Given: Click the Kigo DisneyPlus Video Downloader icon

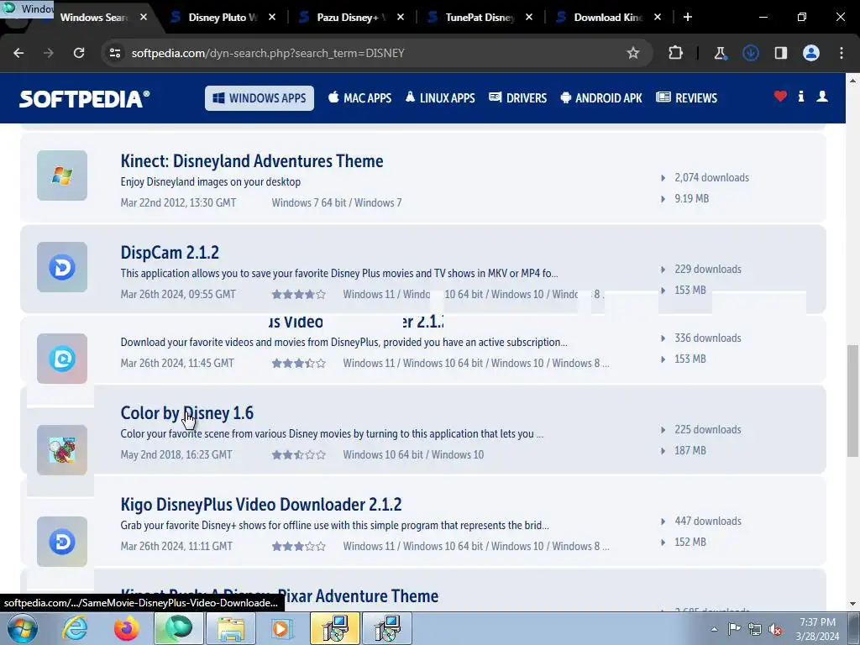Looking at the screenshot, I should point(62,542).
